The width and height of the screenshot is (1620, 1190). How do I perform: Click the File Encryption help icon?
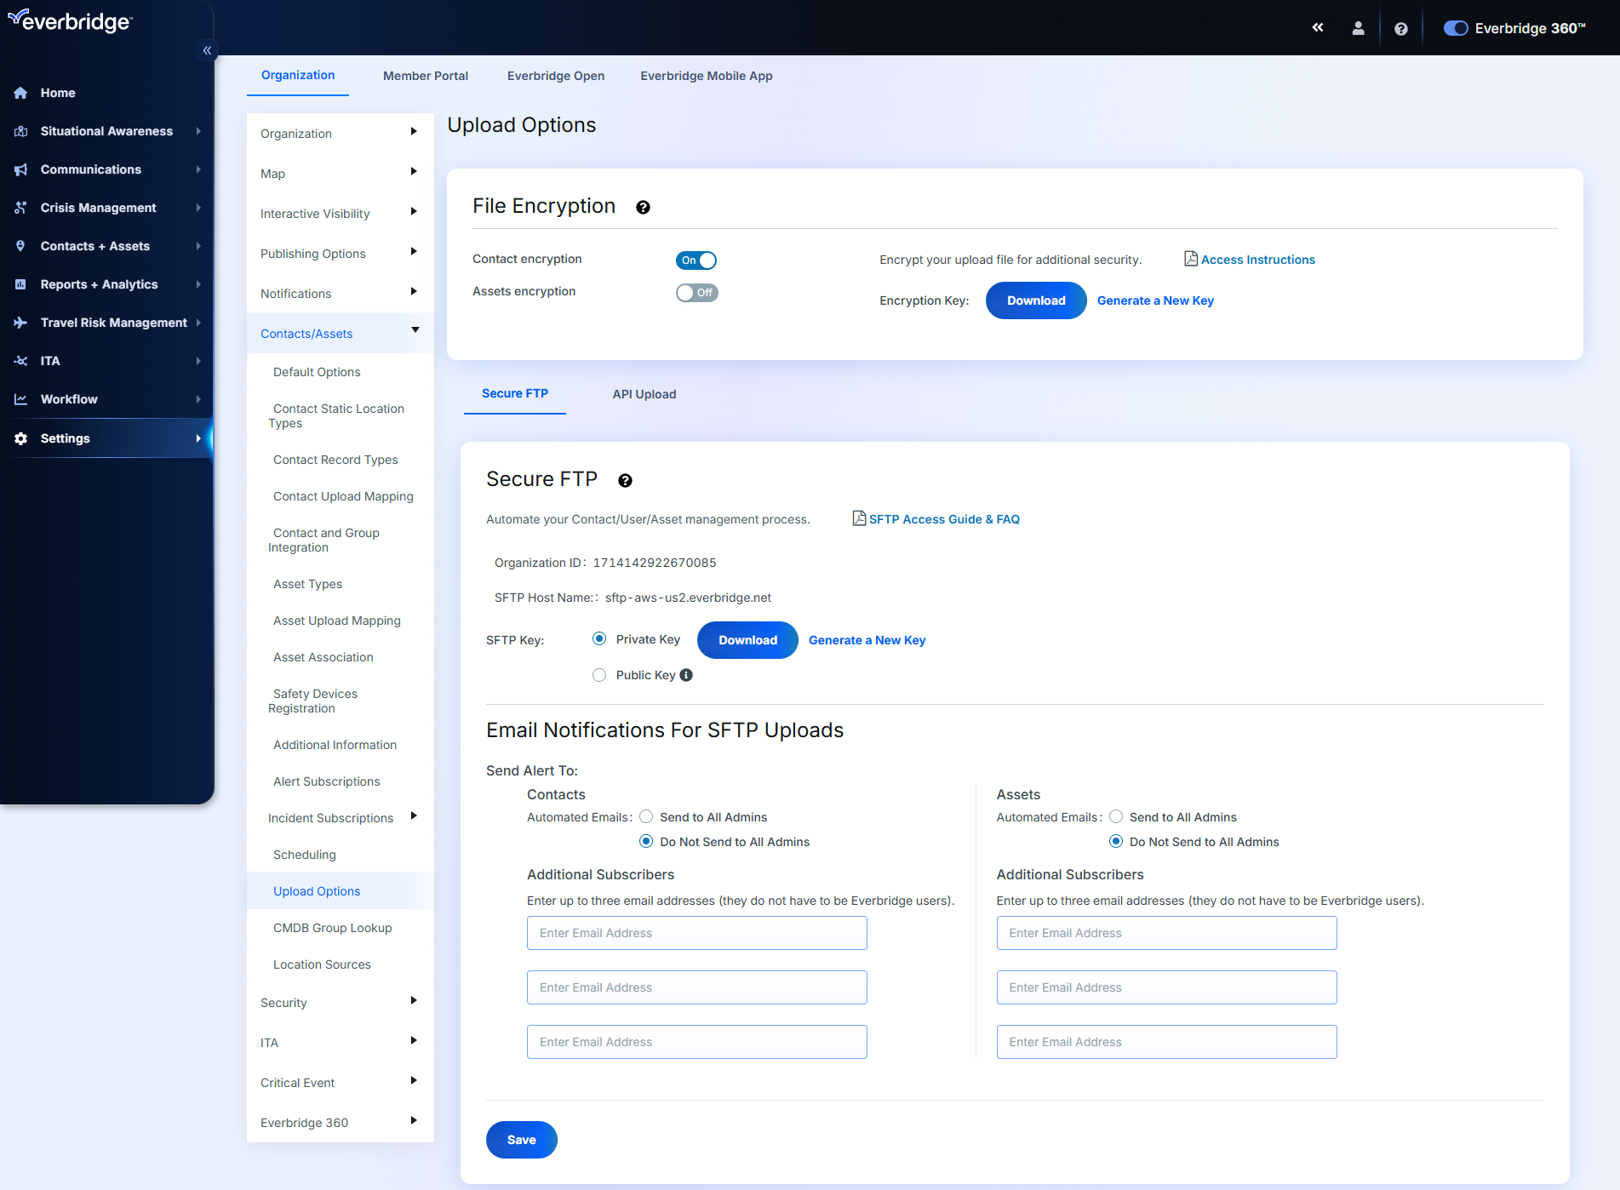(643, 207)
